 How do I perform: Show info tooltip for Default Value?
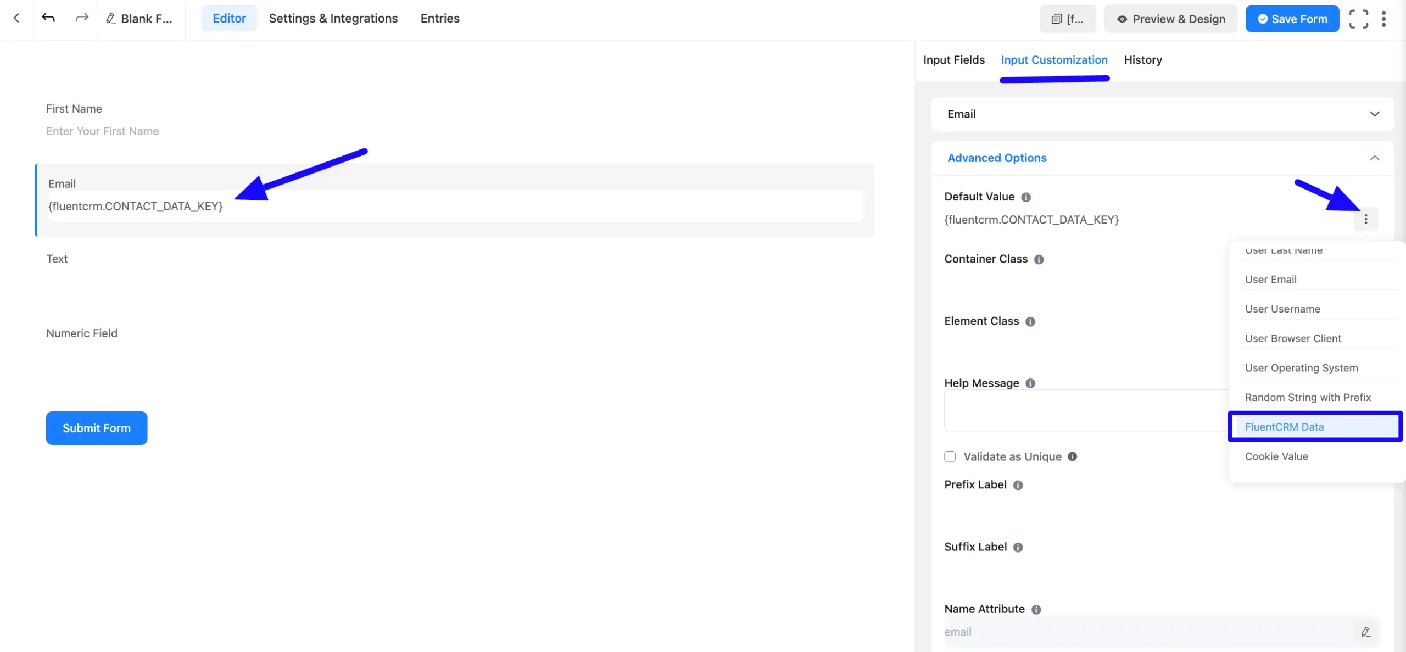tap(1025, 197)
